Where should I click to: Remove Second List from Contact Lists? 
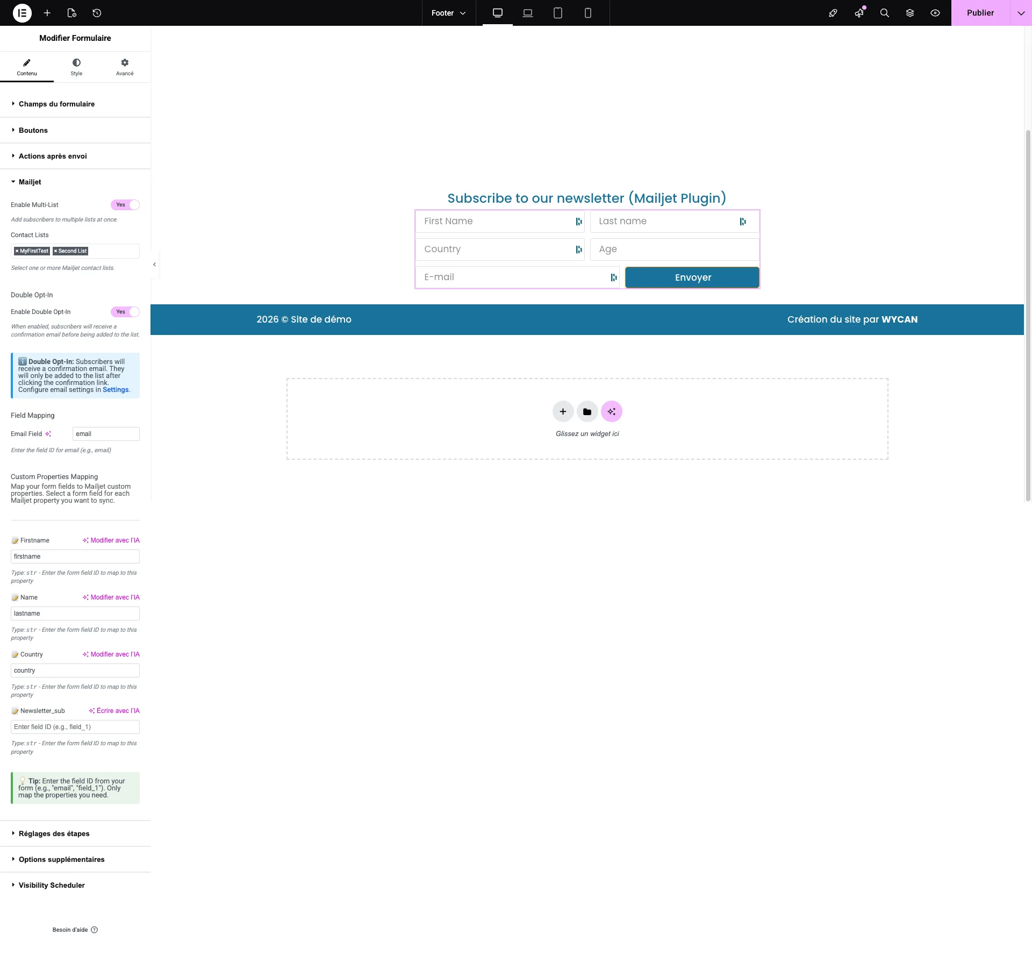pyautogui.click(x=55, y=251)
